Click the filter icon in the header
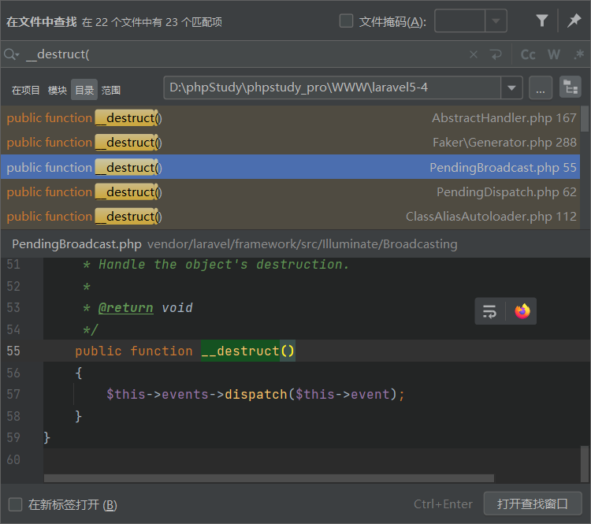591x524 pixels. (542, 21)
